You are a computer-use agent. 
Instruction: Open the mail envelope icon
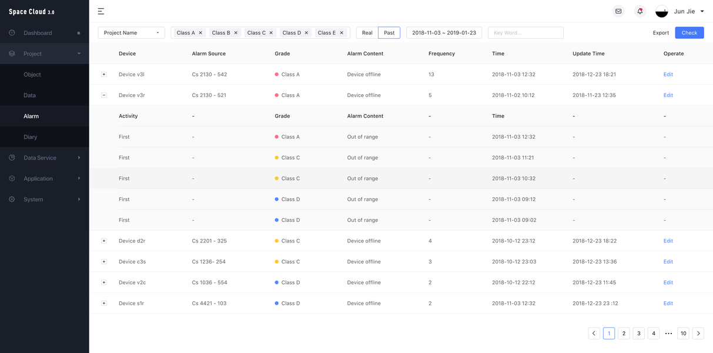tap(618, 11)
